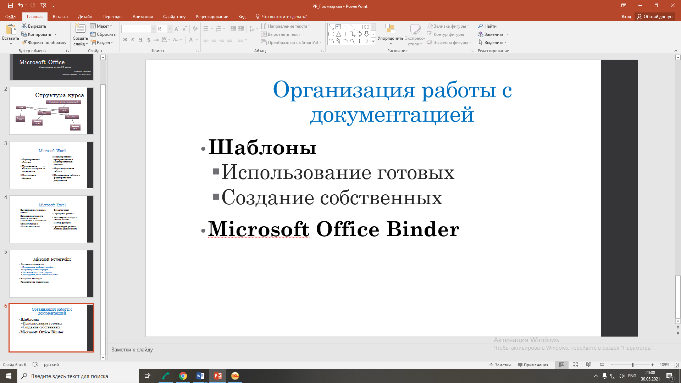
Task: Open font name combo box dropdown
Action: (x=153, y=29)
